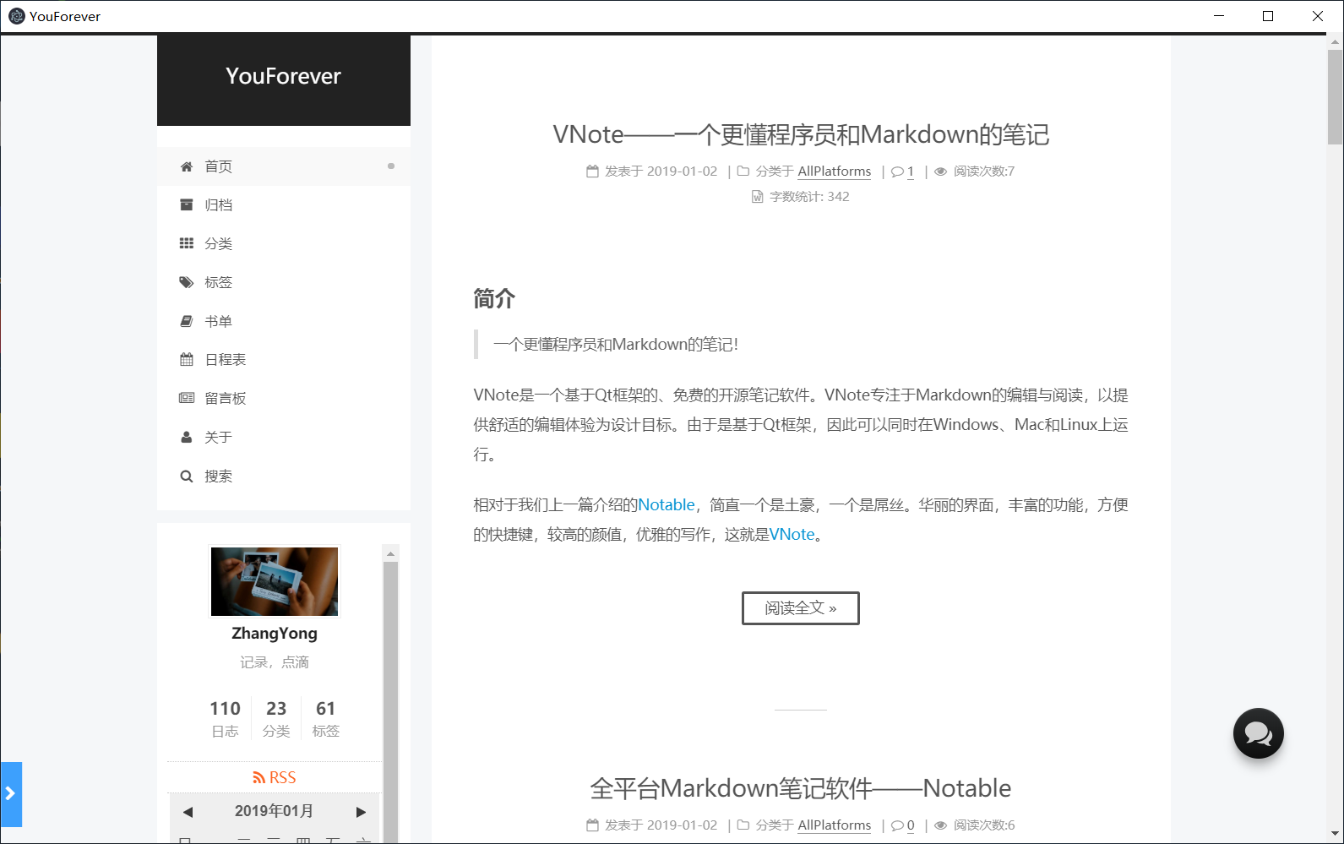
Task: Open the 日程表 menu item
Action: click(x=284, y=359)
